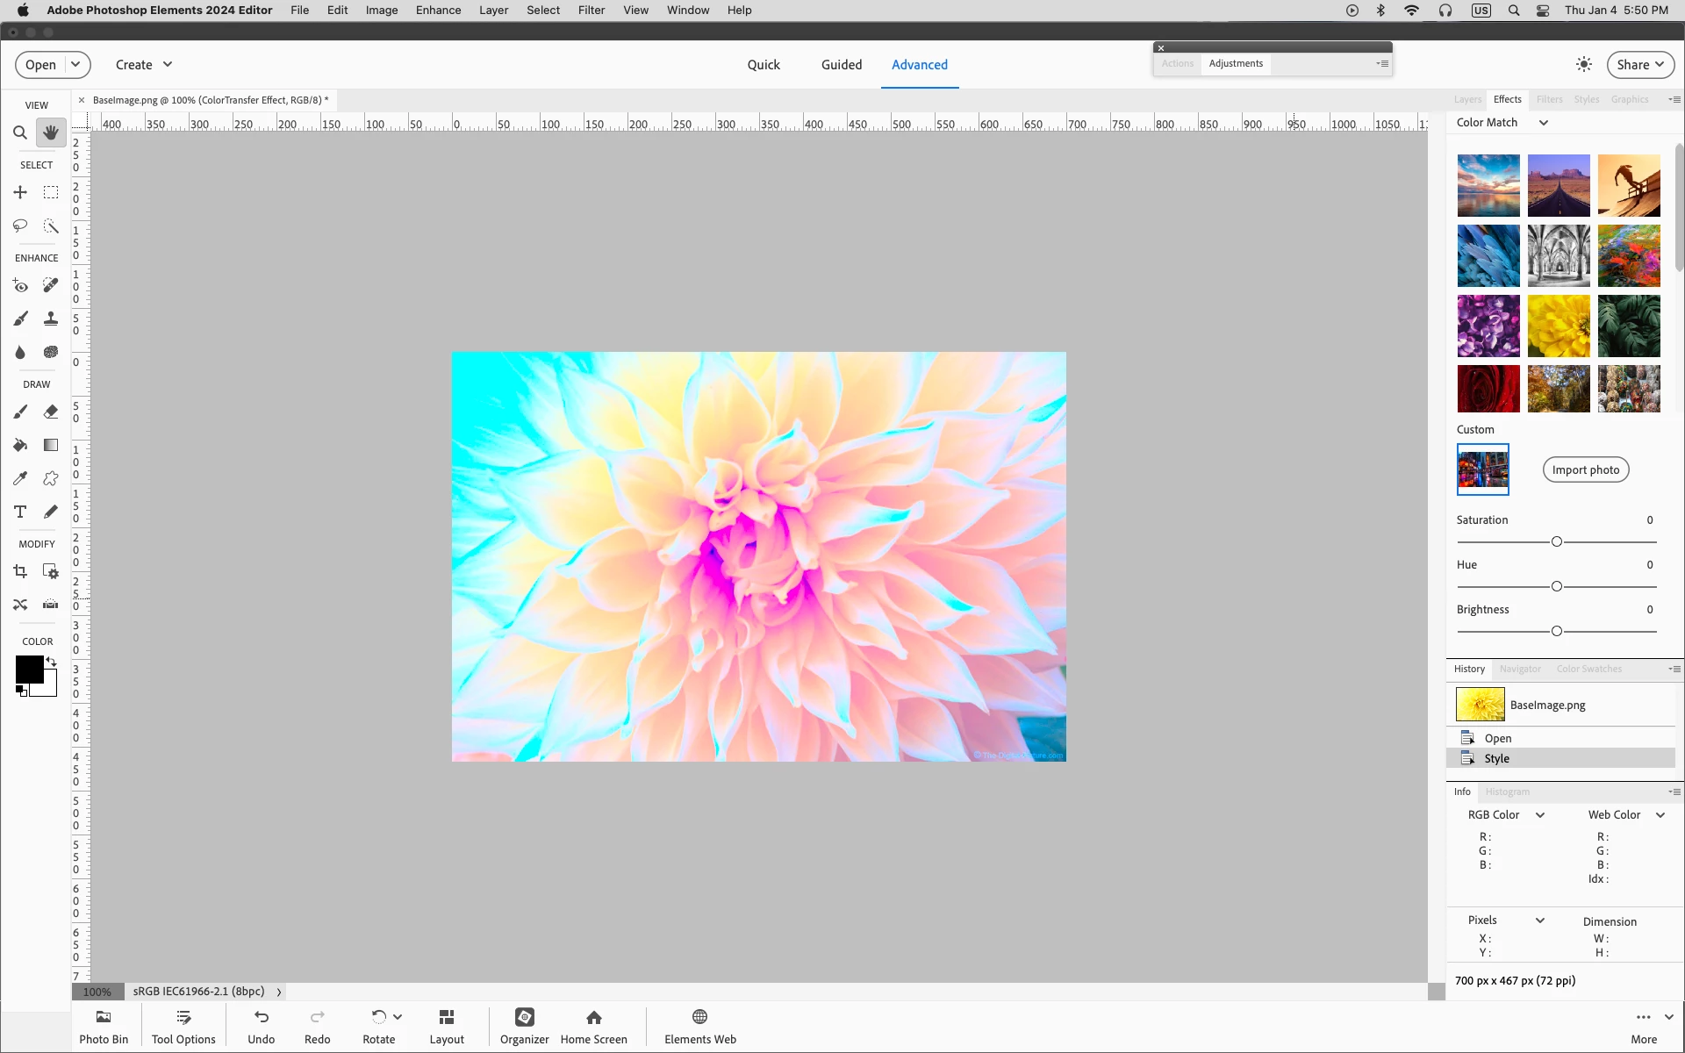1685x1053 pixels.
Task: Open the Enhance menu
Action: coord(438,10)
